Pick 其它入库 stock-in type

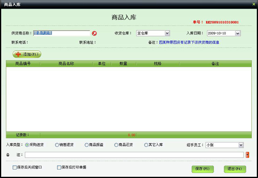tap(146, 145)
